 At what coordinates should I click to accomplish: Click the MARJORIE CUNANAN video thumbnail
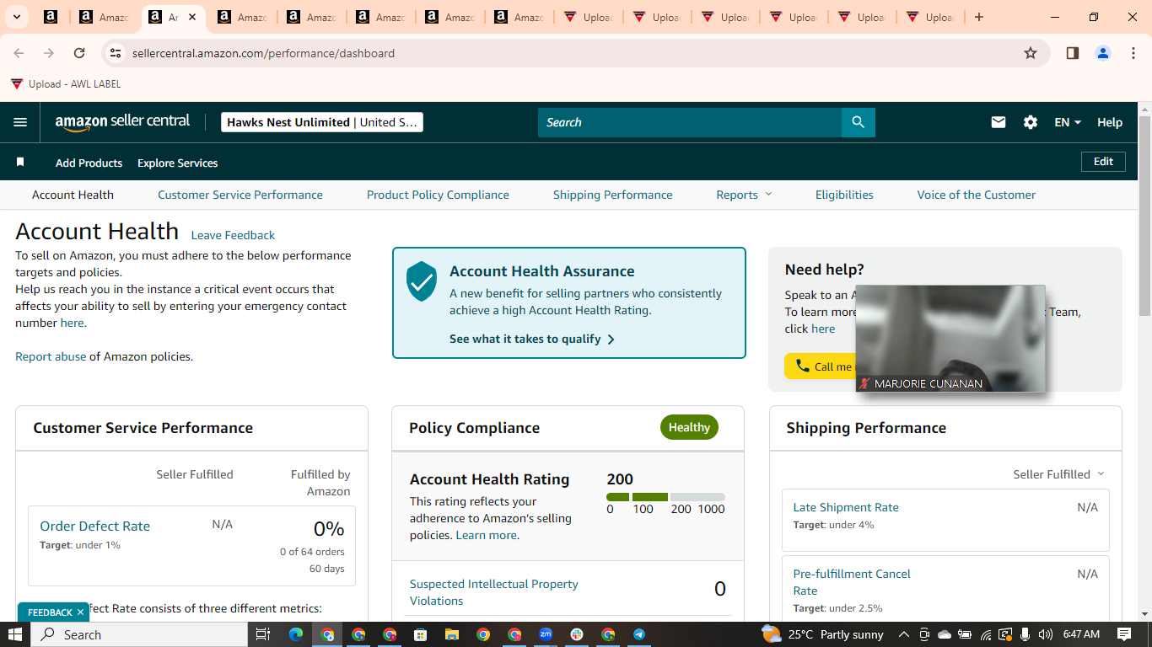(950, 339)
